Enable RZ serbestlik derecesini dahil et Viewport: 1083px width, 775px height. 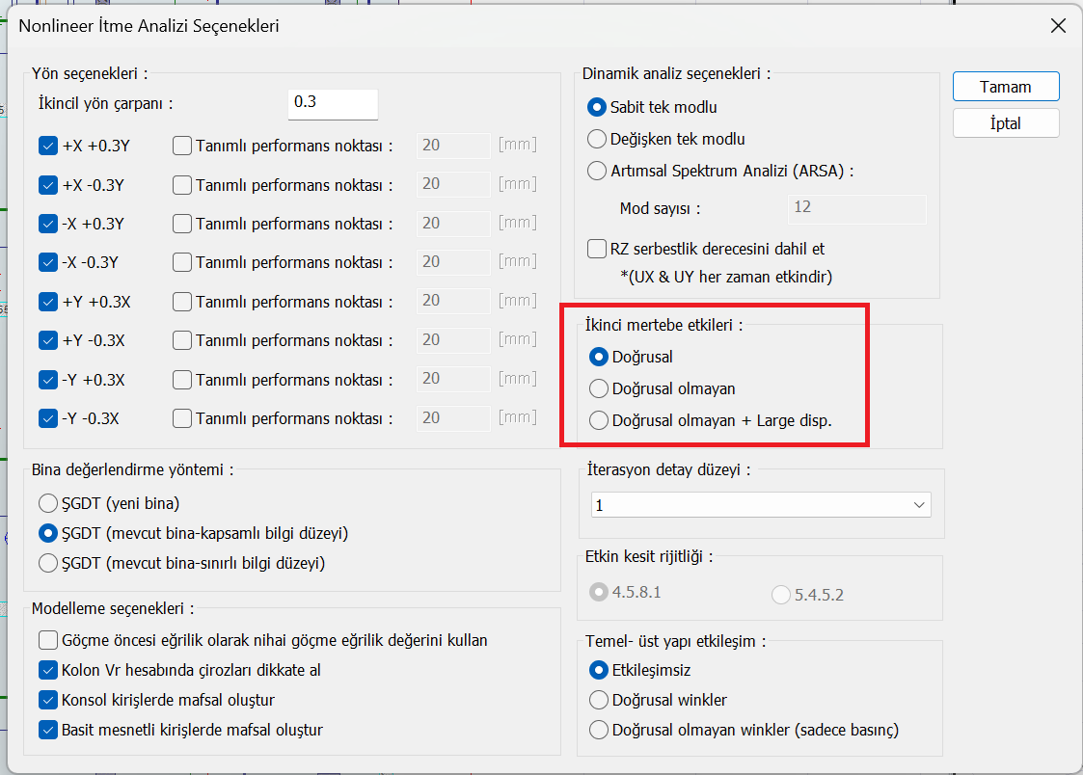[x=597, y=249]
